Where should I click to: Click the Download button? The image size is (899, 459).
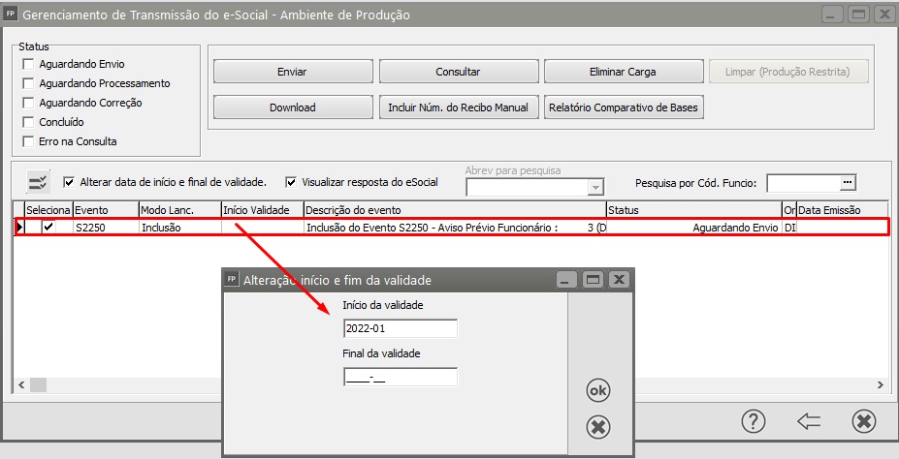click(293, 107)
